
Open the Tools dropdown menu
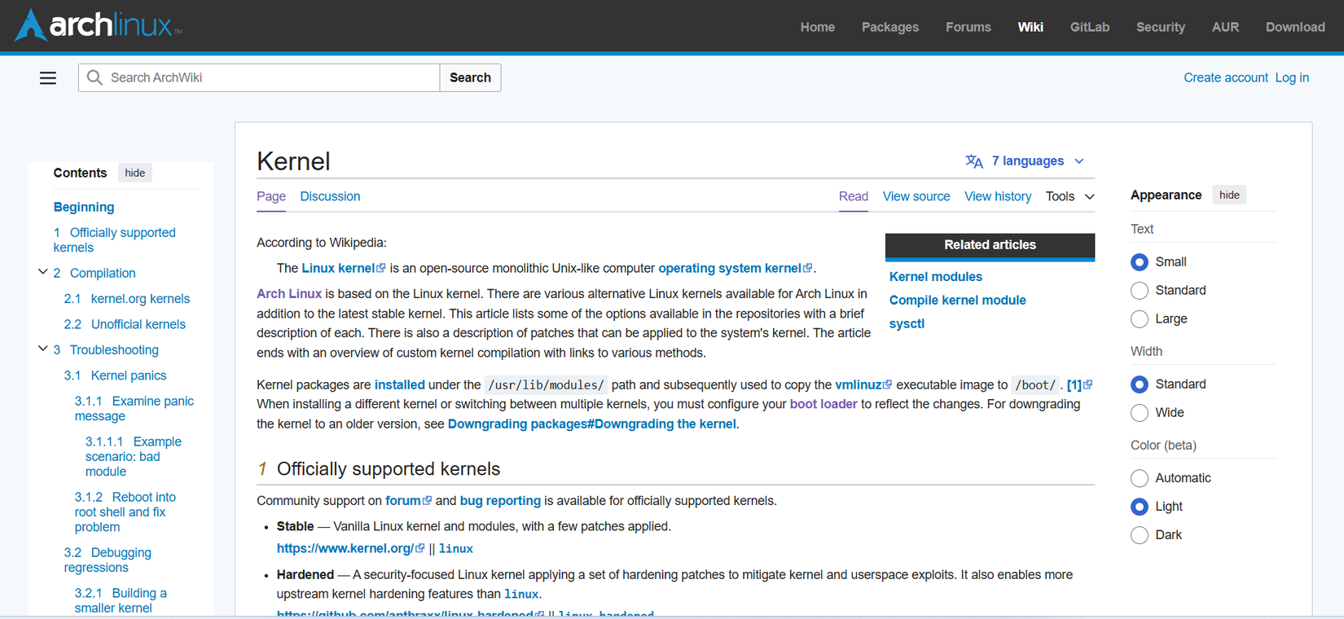tap(1069, 196)
